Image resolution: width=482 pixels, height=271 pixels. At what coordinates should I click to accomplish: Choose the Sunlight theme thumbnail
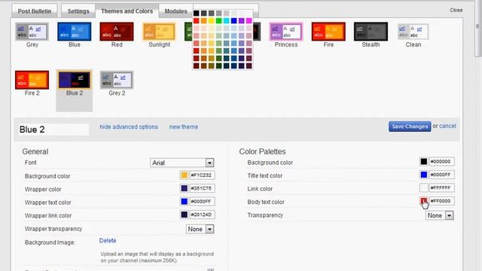tap(159, 32)
